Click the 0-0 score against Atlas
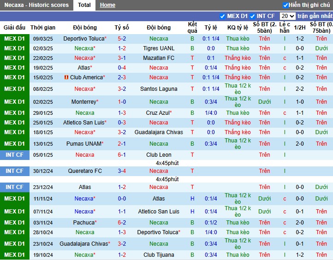The image size is (333, 260). click(122, 199)
